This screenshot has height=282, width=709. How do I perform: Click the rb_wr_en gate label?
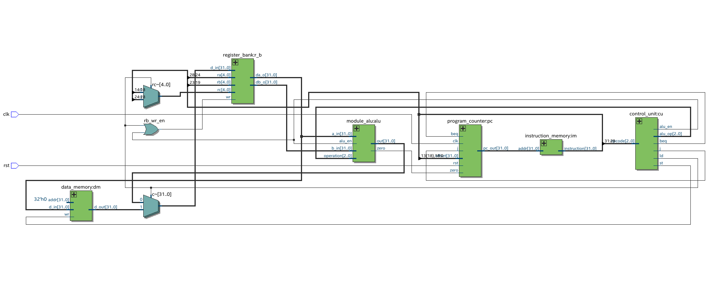(x=154, y=121)
